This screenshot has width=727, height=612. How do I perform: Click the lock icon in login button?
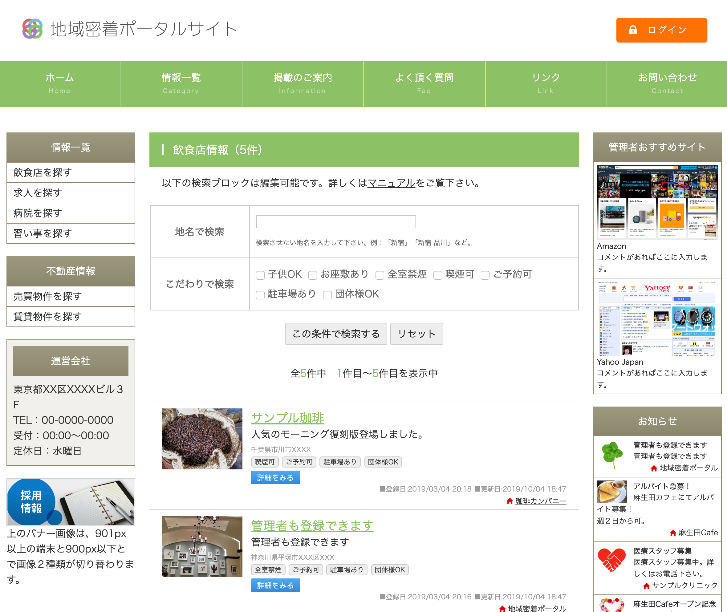[x=633, y=30]
